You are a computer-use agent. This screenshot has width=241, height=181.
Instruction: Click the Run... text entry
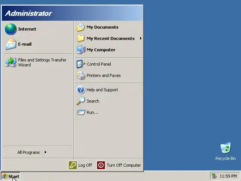(x=92, y=112)
